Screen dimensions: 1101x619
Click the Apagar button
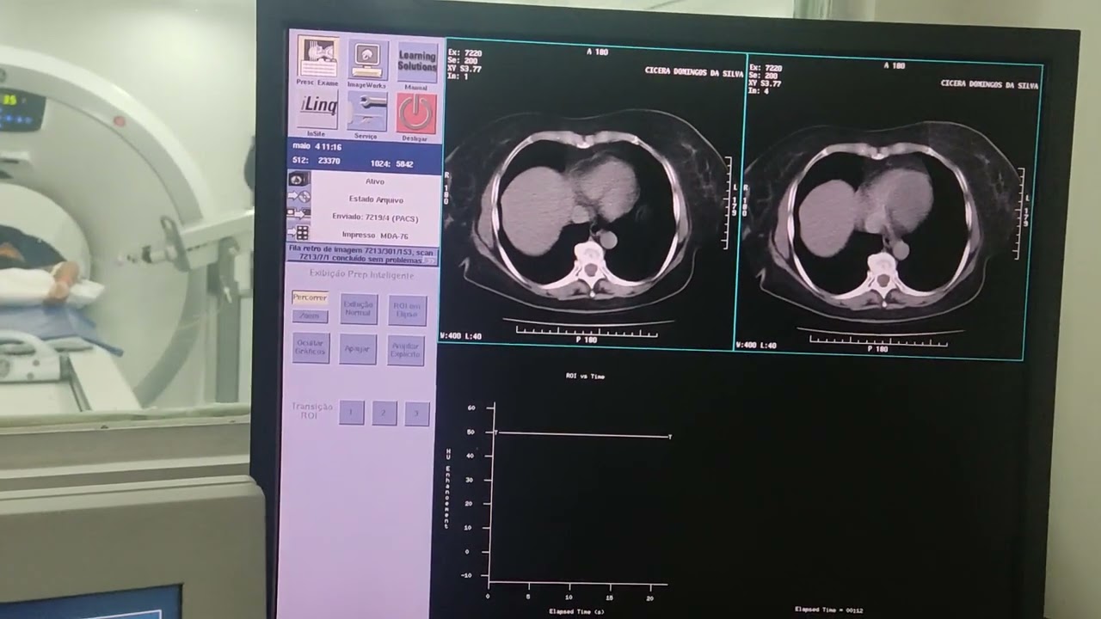click(358, 349)
